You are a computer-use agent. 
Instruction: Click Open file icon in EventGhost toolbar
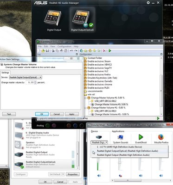(x=43, y=51)
